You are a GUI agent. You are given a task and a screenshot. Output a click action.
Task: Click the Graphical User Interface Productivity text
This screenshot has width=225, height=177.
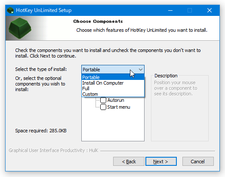pos(53,150)
